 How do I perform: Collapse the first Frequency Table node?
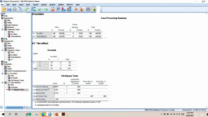[x=2, y=30]
